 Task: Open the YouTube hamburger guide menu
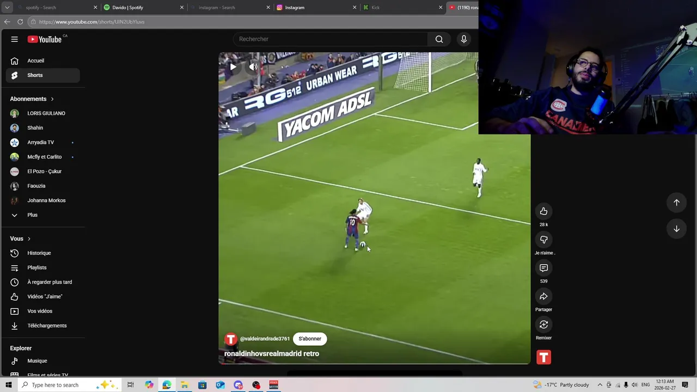coord(15,39)
